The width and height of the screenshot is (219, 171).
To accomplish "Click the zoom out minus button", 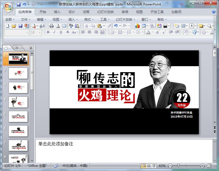I will point(170,166).
